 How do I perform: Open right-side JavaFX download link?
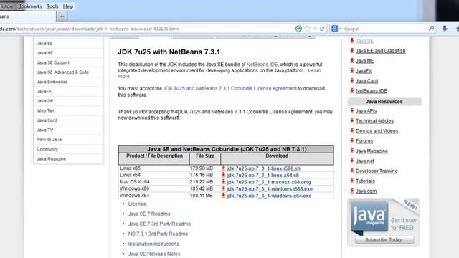pyautogui.click(x=364, y=71)
